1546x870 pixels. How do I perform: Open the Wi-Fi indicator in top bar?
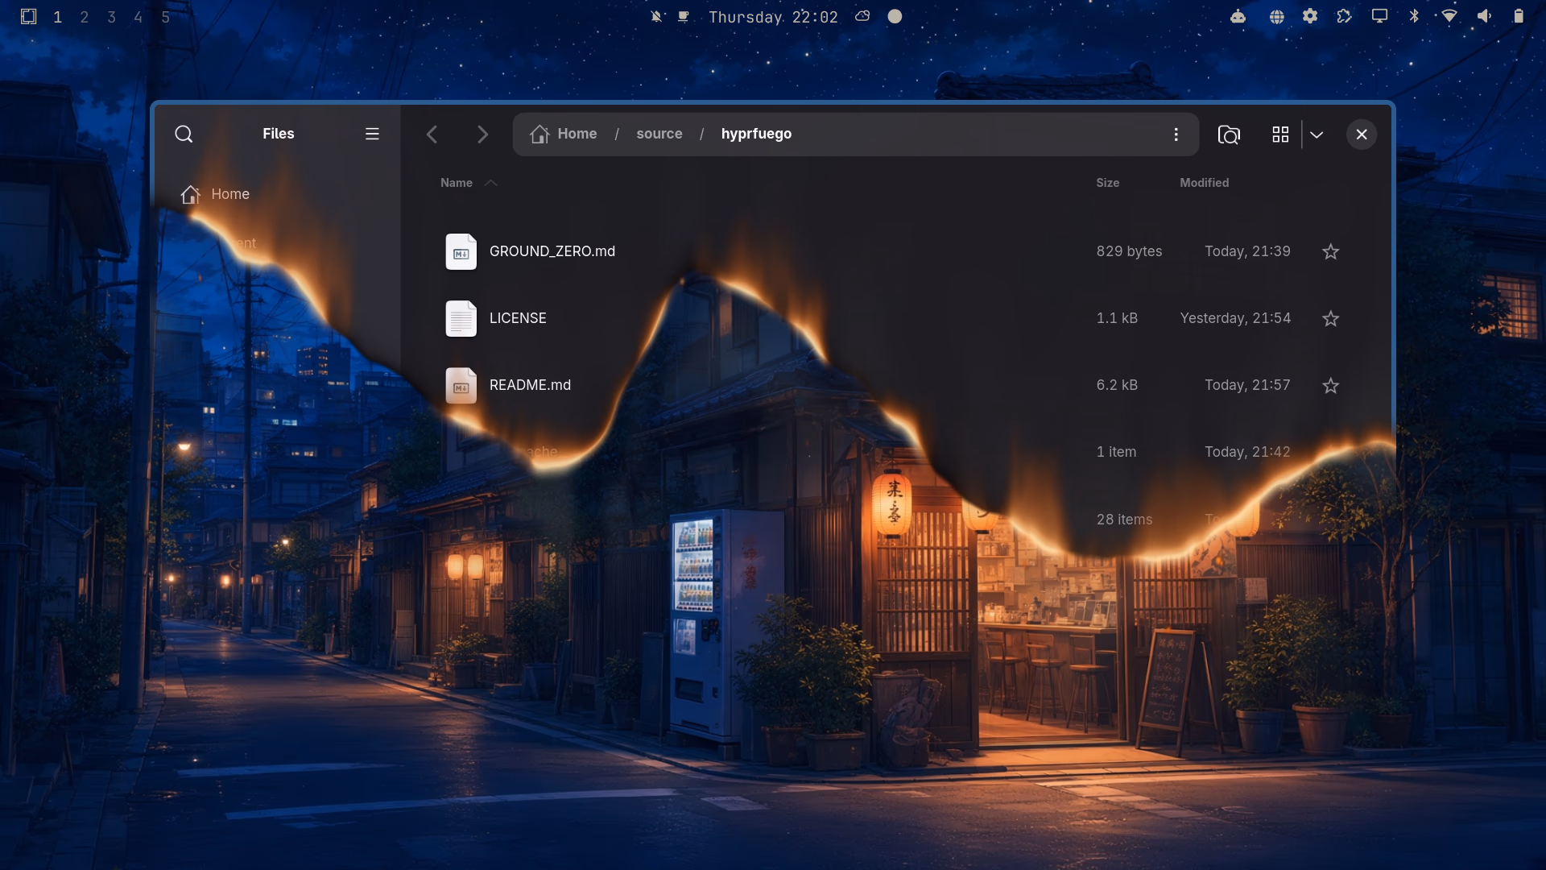coord(1449,16)
